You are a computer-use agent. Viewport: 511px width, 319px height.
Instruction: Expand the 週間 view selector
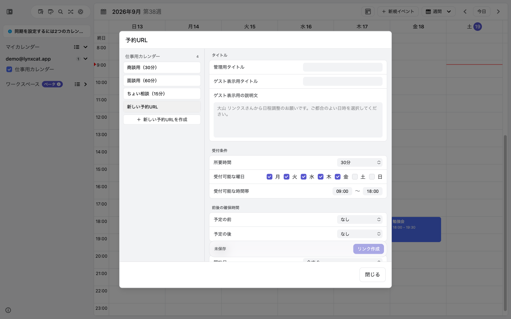tap(438, 12)
